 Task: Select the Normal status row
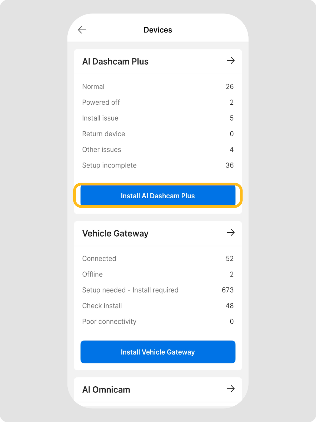158,87
